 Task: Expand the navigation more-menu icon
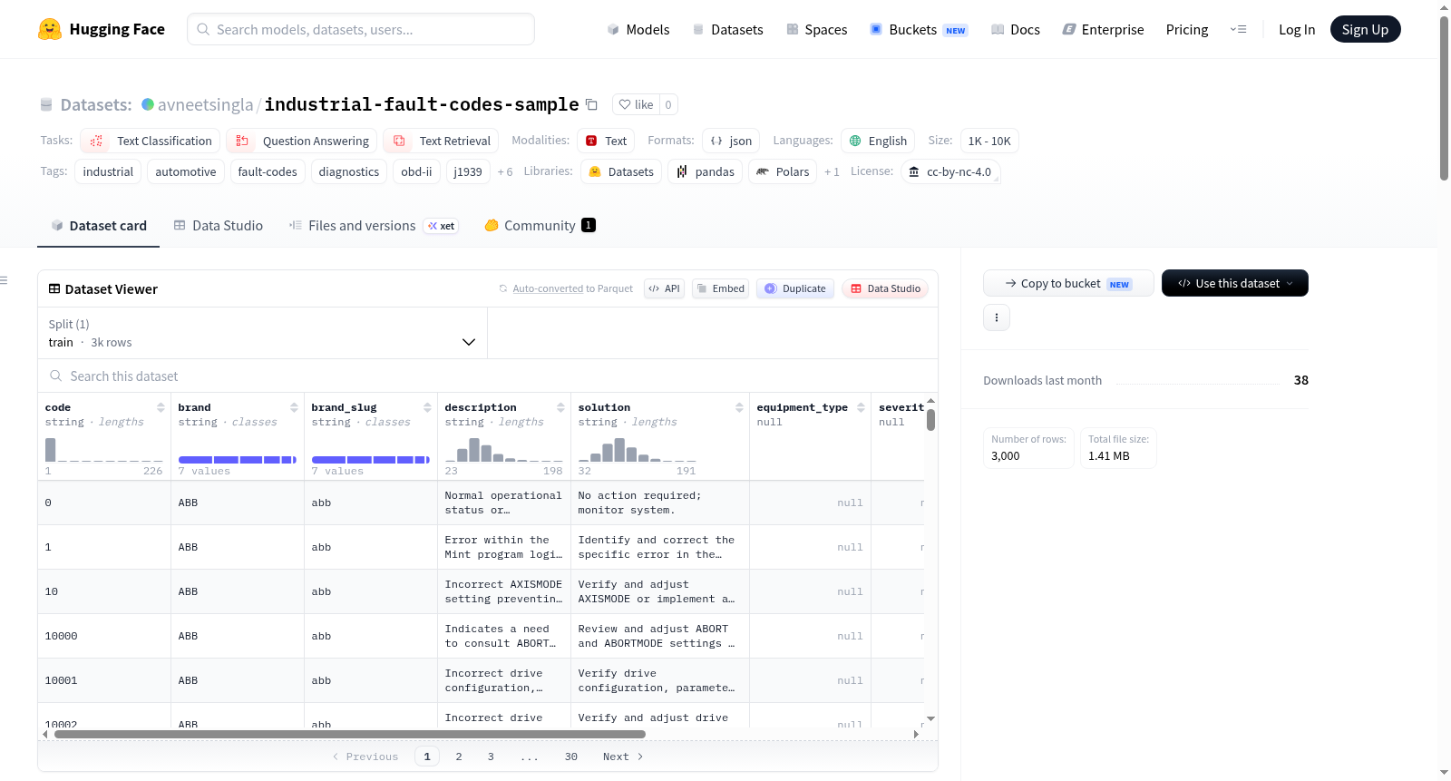click(x=1238, y=29)
